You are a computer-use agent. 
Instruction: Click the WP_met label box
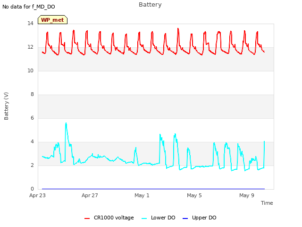point(52,20)
